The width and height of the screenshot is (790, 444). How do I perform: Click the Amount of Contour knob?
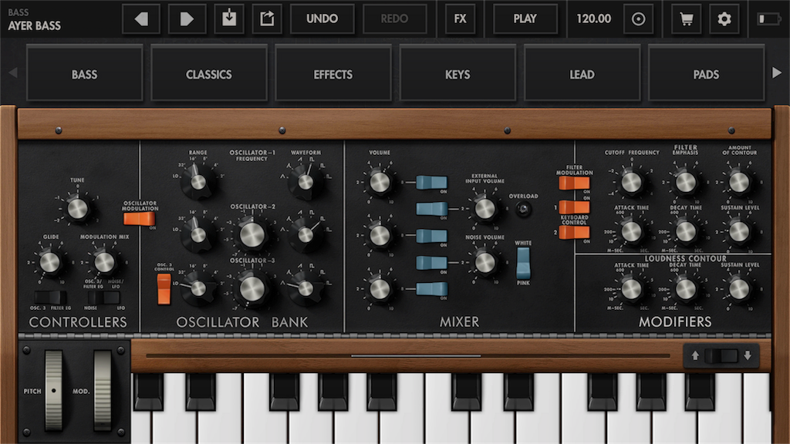[739, 182]
